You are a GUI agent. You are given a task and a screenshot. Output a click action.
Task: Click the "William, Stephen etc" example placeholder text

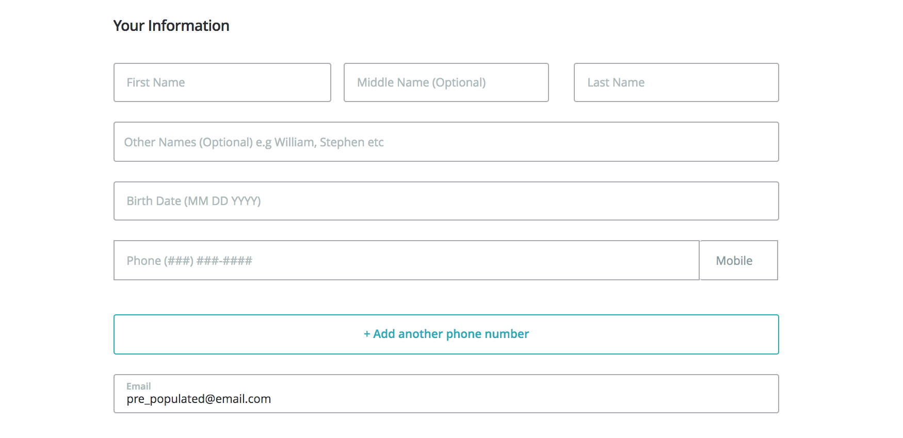pyautogui.click(x=329, y=142)
